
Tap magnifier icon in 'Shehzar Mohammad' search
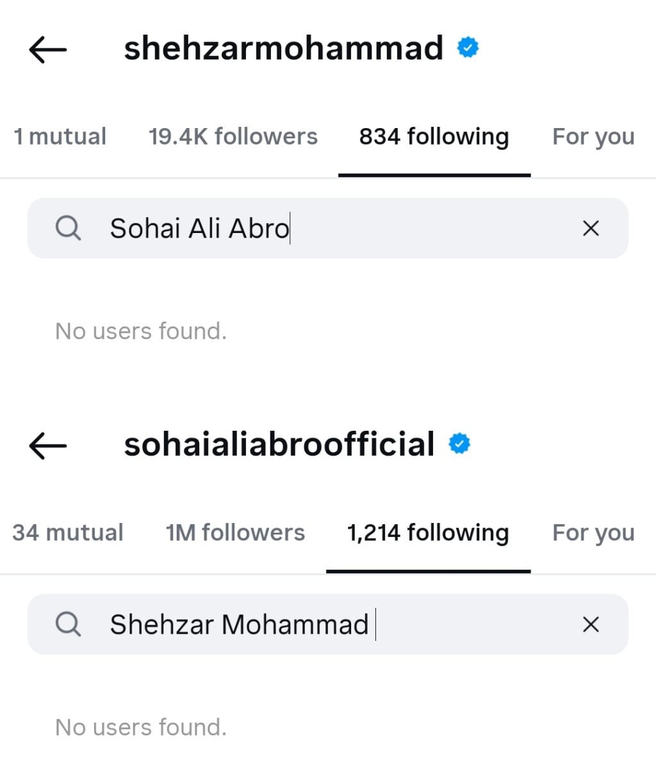click(68, 624)
